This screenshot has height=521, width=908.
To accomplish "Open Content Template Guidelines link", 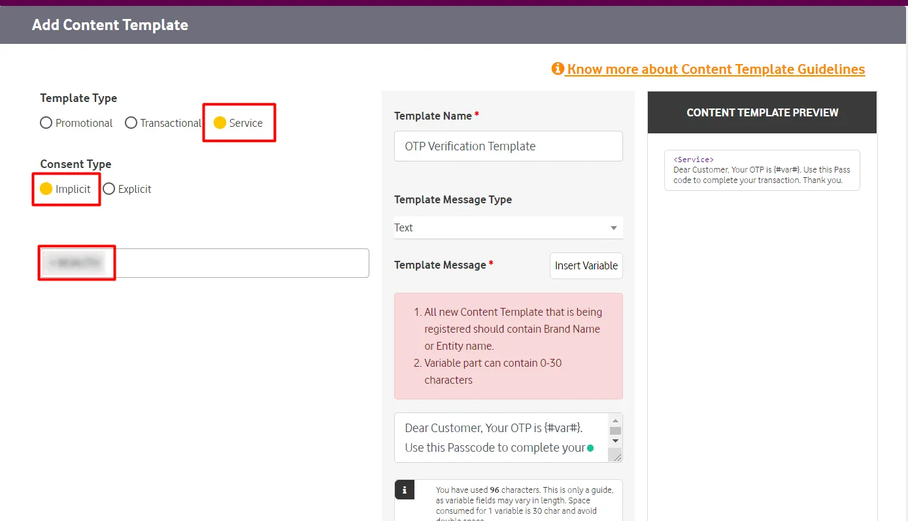I will 716,69.
